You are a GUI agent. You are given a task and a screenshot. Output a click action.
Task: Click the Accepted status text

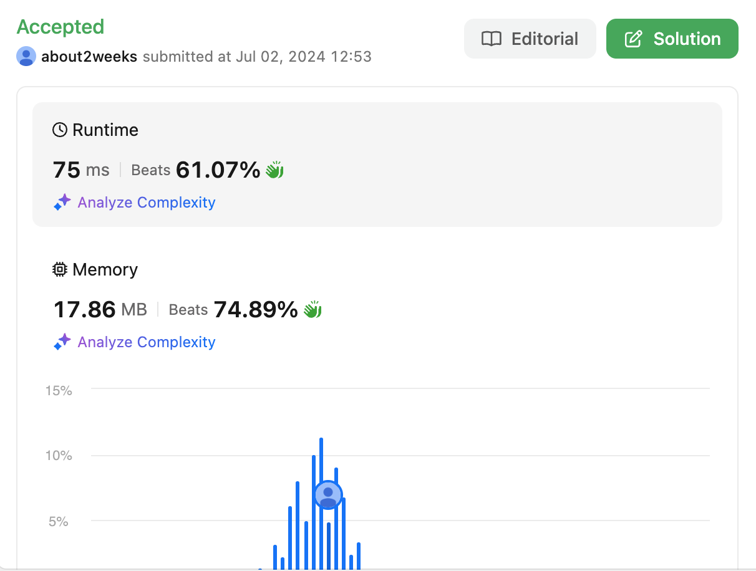tap(61, 27)
